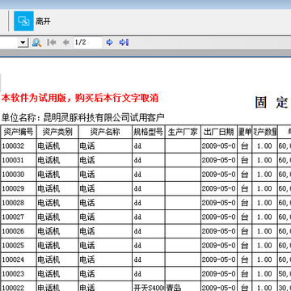The width and height of the screenshot is (291, 291).
Task: Click 电话机 category in row 100023
Action: pyautogui.click(x=57, y=274)
